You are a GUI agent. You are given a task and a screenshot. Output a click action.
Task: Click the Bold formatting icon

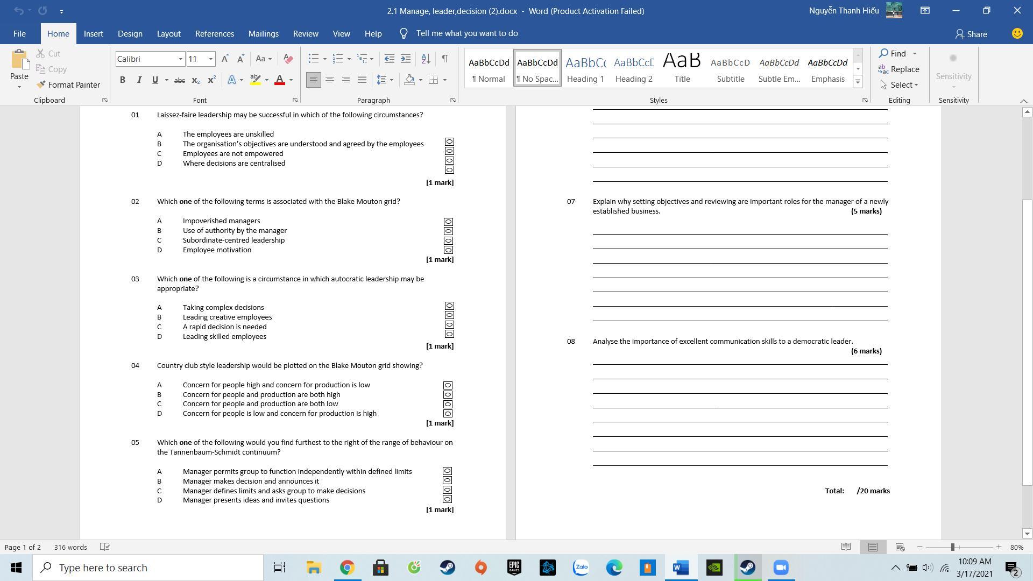click(x=123, y=80)
